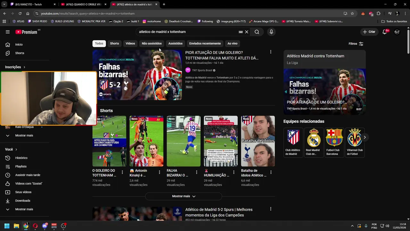
Task: Open the on-screen keyboard icon in search box
Action: pos(241,32)
